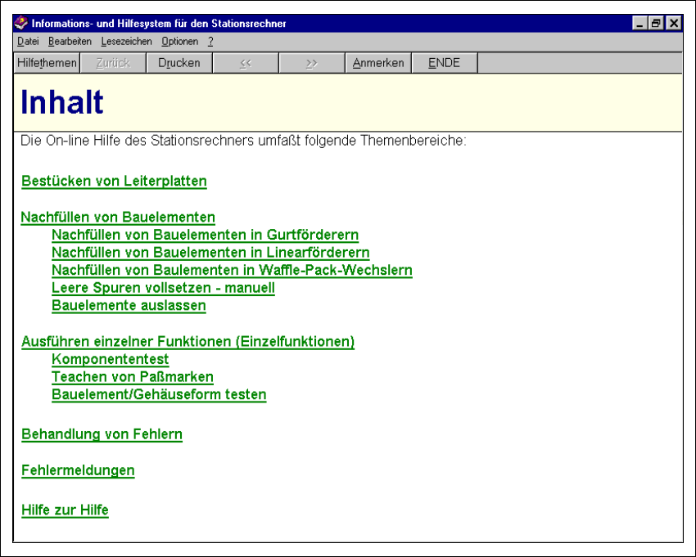Open Bauelement/Gehäuseform testen link
Image resolution: width=696 pixels, height=557 pixels.
click(x=159, y=395)
